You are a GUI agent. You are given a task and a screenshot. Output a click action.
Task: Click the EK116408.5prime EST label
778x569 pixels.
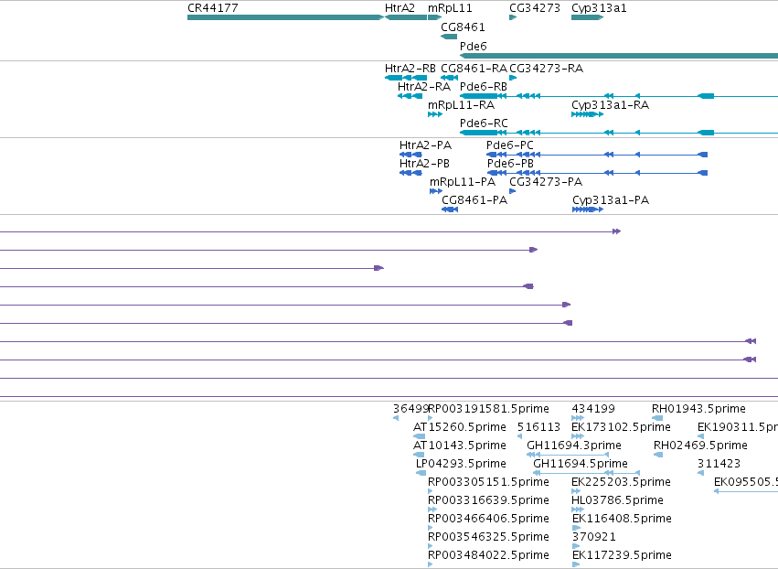pos(623,519)
